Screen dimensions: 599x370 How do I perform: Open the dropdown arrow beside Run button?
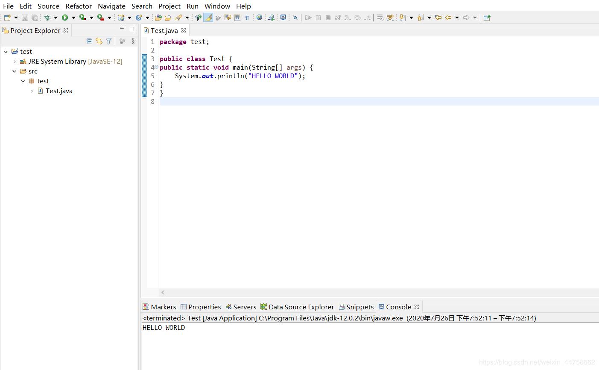tap(73, 18)
